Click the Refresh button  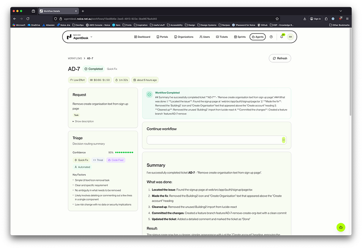[x=279, y=58]
